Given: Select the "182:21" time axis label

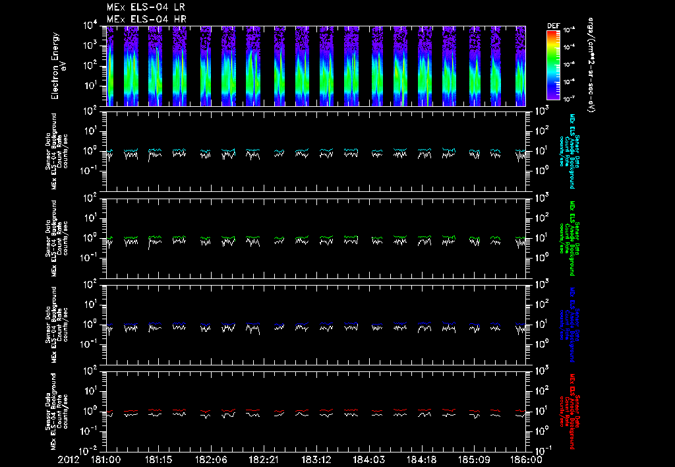Looking at the screenshot, I should pyautogui.click(x=264, y=460).
